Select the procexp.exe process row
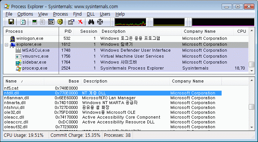The image size is (258, 142). [126, 68]
